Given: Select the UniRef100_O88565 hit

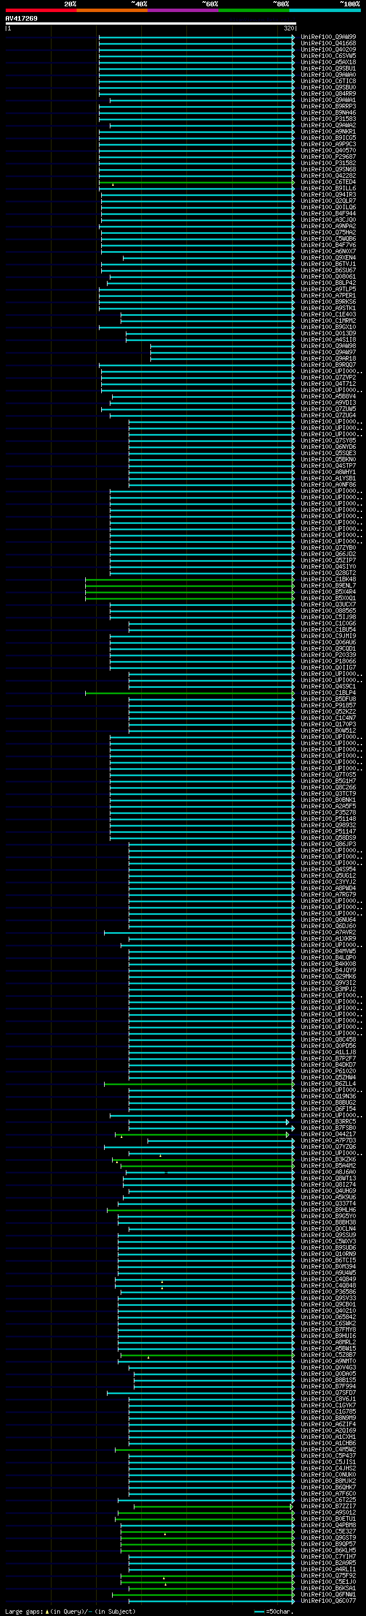Looking at the screenshot, I should click(x=328, y=611).
